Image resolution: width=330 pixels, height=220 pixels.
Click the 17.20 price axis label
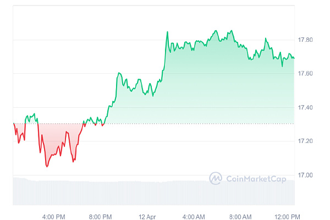point(305,141)
